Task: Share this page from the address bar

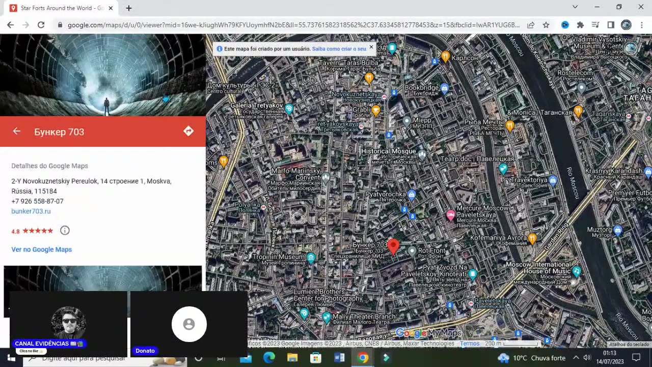Action: (x=531, y=24)
